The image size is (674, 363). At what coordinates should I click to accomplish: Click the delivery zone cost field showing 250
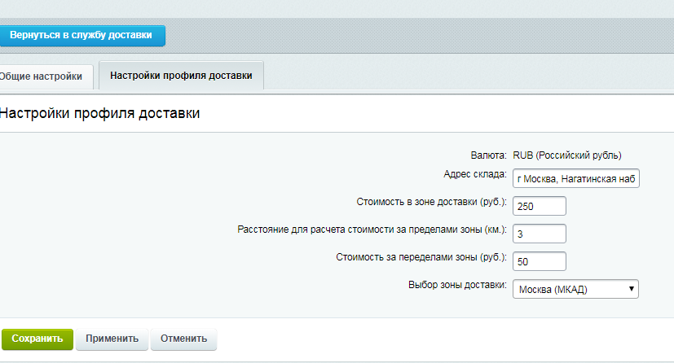point(540,206)
